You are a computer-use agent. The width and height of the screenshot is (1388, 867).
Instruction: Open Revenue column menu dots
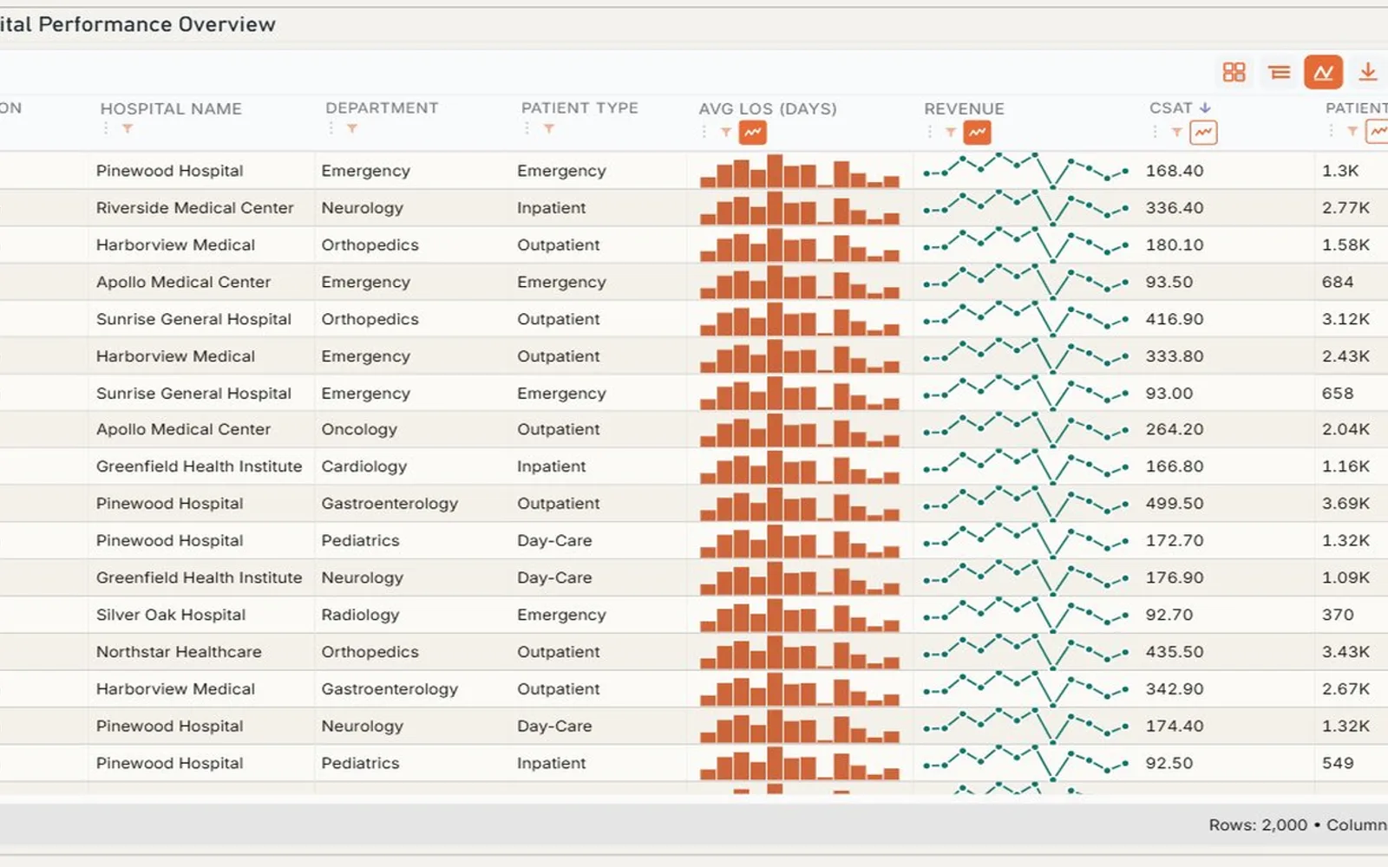click(929, 132)
